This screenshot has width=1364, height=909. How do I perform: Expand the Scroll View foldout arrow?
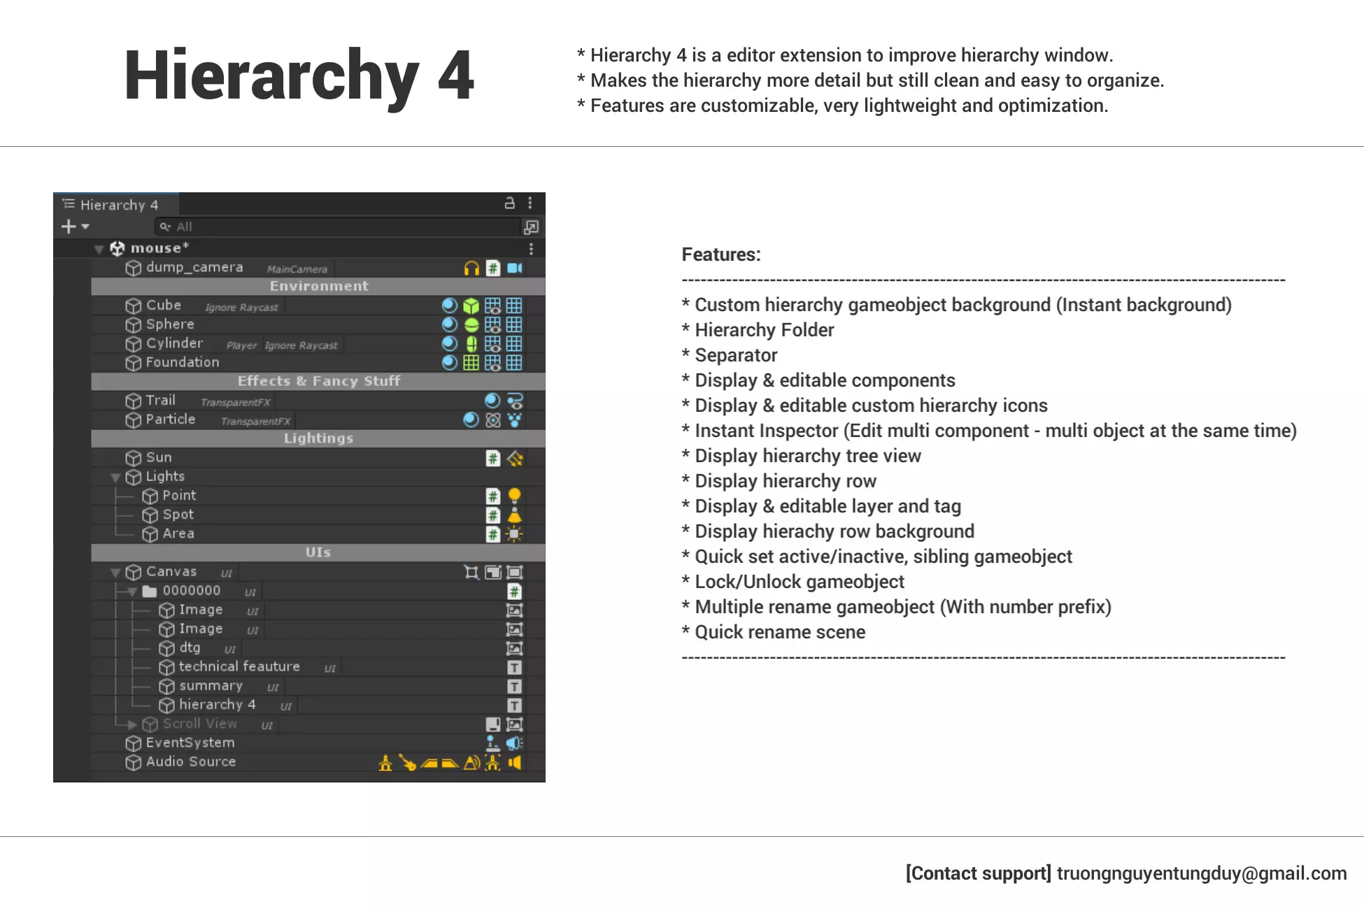point(133,724)
